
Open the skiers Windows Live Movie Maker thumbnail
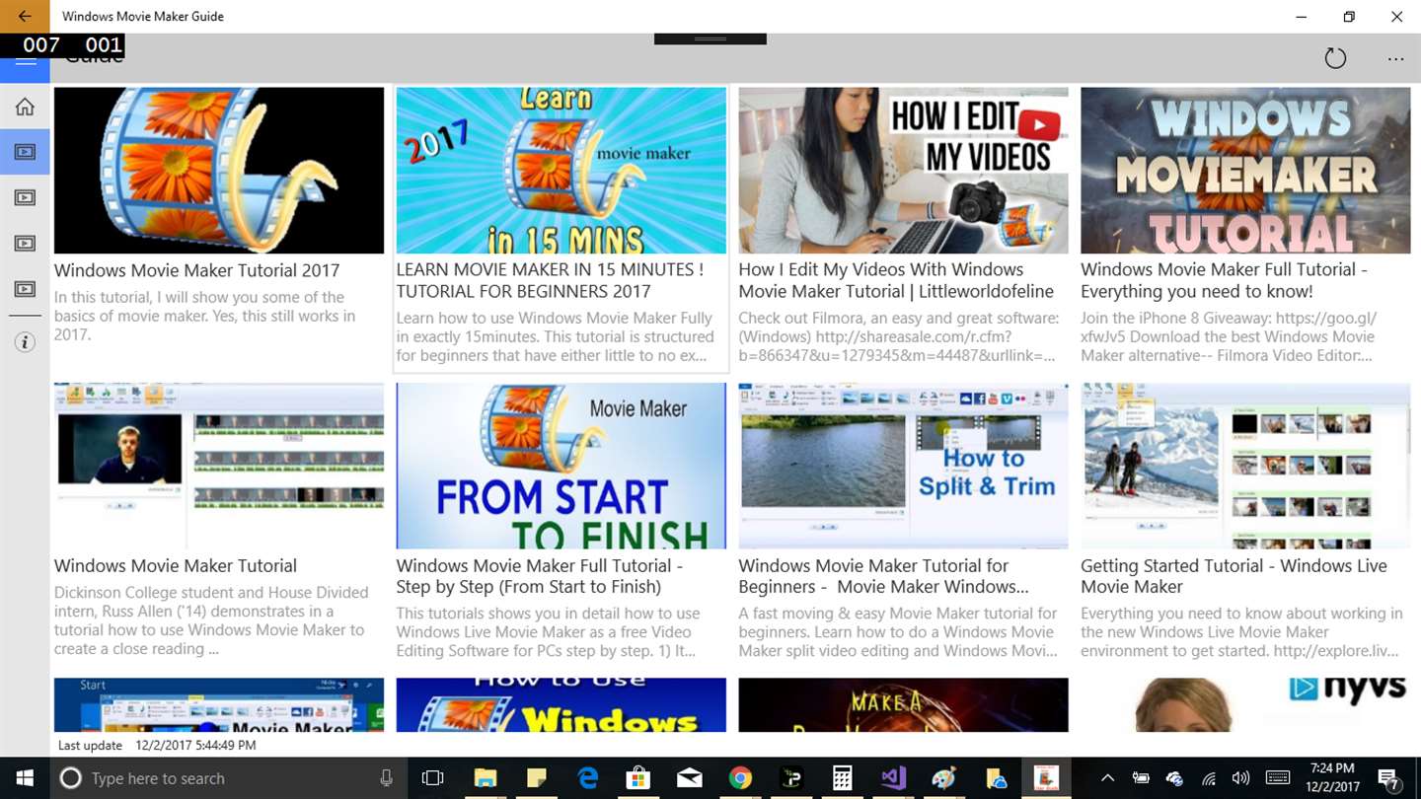(x=1245, y=466)
